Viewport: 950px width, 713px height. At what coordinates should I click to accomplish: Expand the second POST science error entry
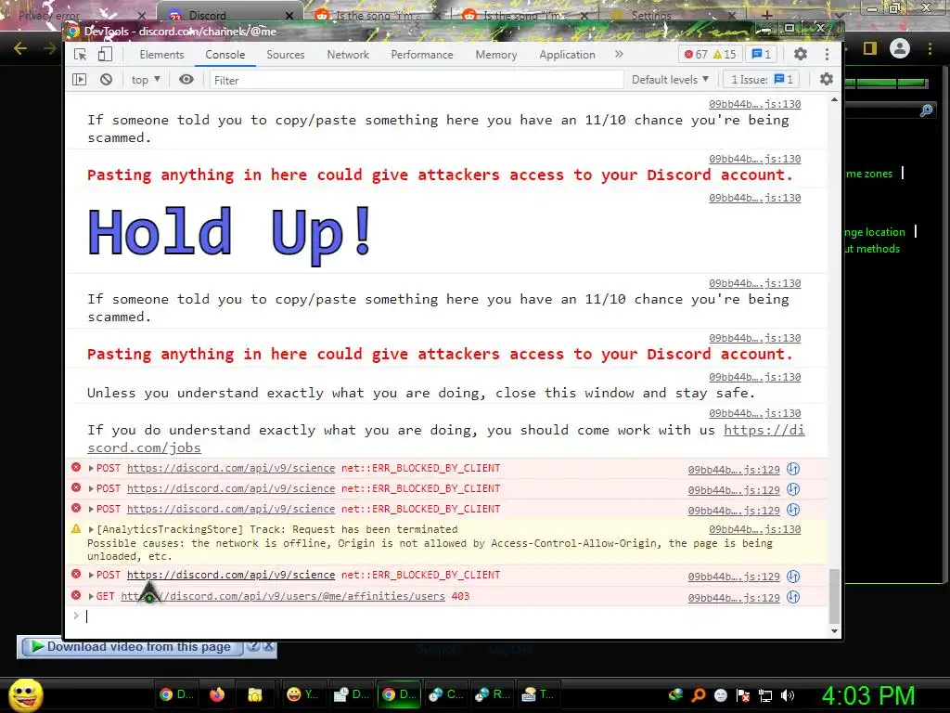pos(91,488)
